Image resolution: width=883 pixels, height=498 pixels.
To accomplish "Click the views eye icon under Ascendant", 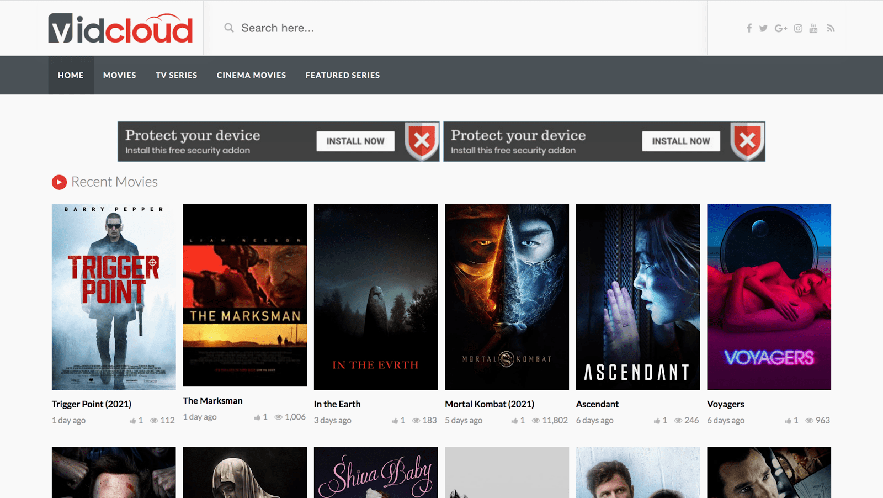I will 678,421.
